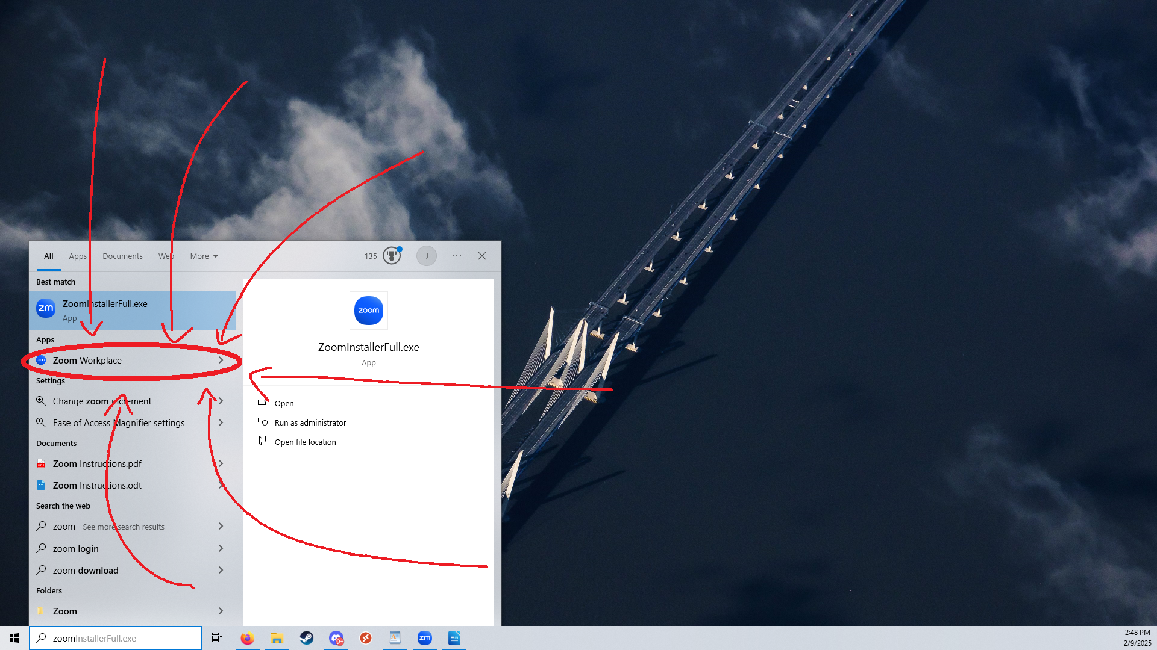Open file location for ZoomInstallerFull.exe
The width and height of the screenshot is (1157, 650).
pyautogui.click(x=304, y=441)
